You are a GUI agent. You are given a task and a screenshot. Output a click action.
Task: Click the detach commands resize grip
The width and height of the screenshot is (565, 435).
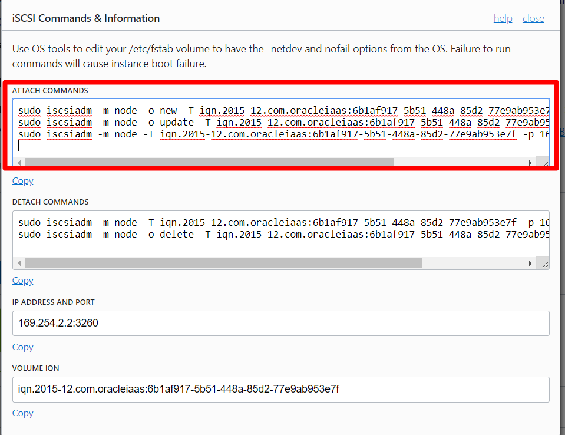[x=543, y=263]
